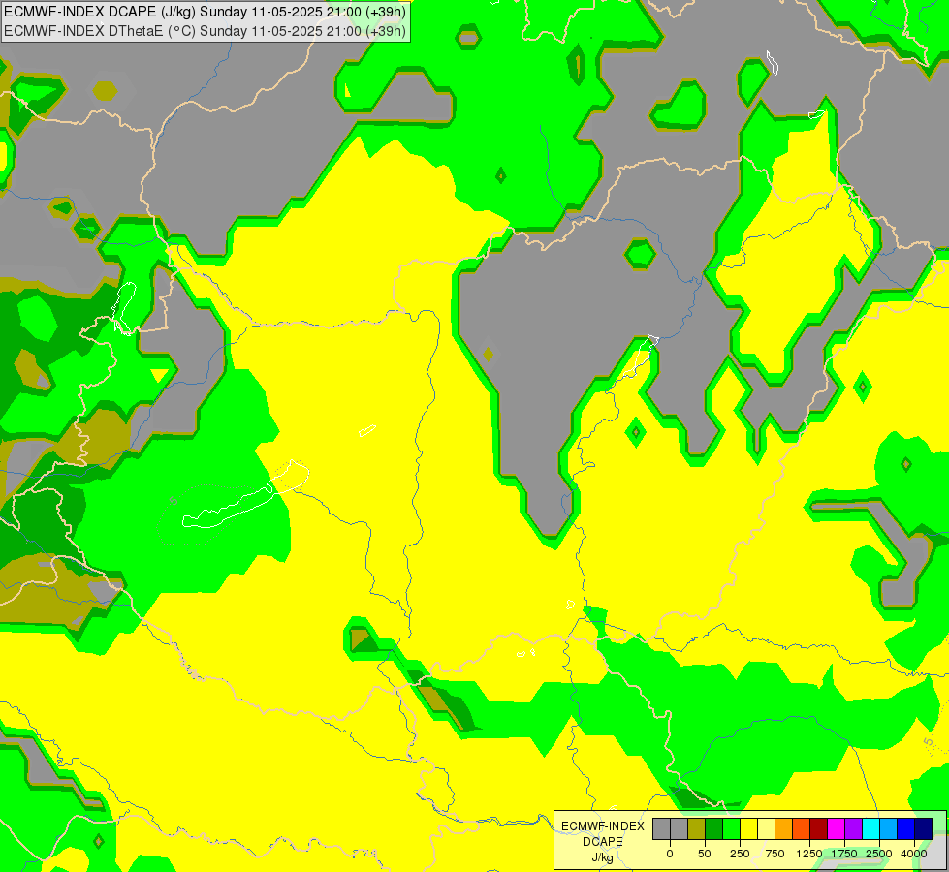
Task: Select the pale yellow legend swatch
Action: coord(766,828)
